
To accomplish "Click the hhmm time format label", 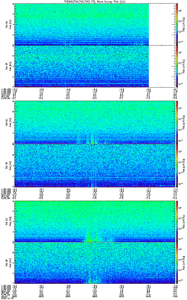I will (x=4, y=296).
